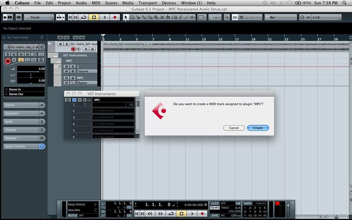Toggle power button in VST Instruments slot 1
The width and height of the screenshot is (352, 220).
click(x=74, y=100)
